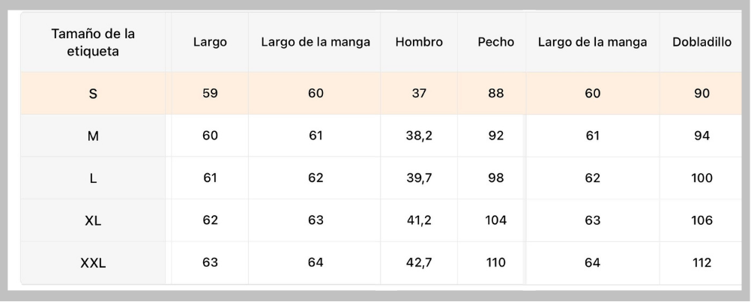The width and height of the screenshot is (751, 302).
Task: Select the 'Pecho' column header
Action: [495, 42]
